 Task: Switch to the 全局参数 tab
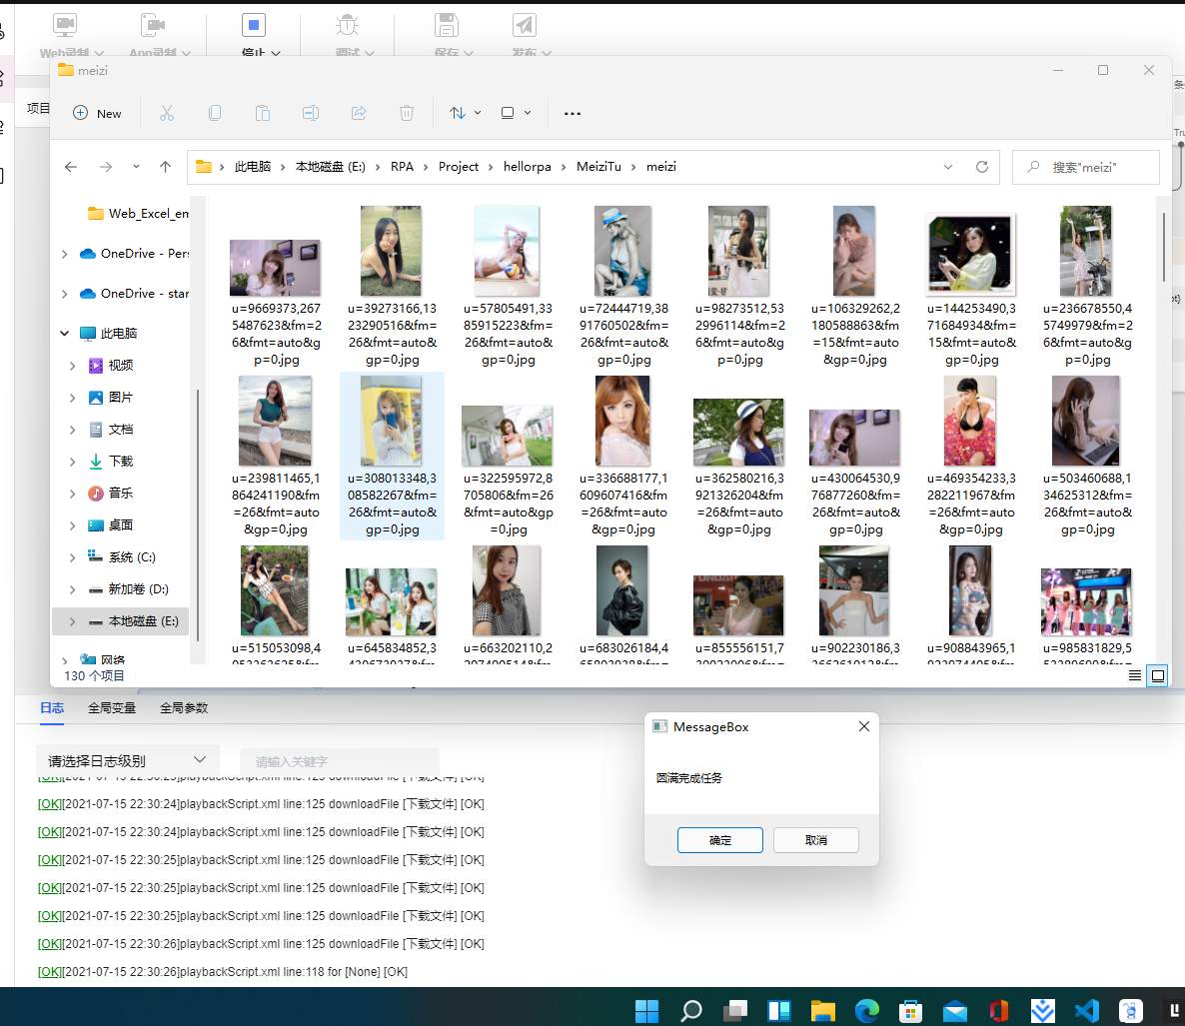point(184,708)
